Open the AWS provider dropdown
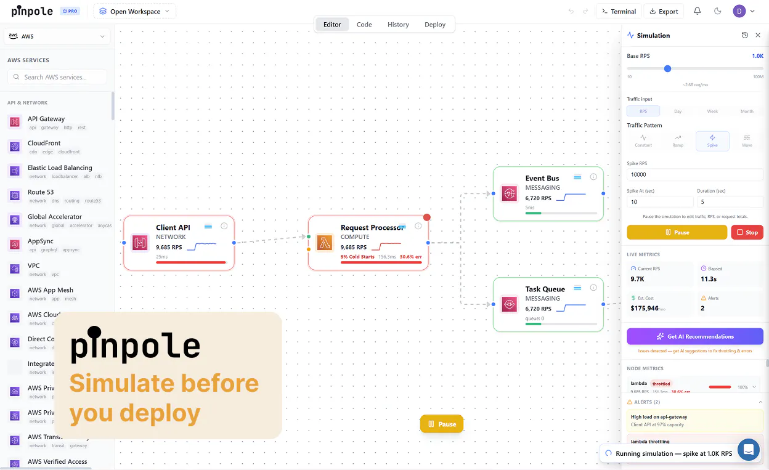769x470 pixels. click(x=57, y=36)
